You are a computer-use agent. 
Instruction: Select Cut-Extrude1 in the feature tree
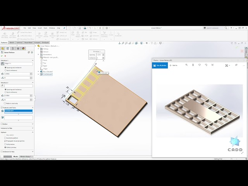tap(46, 74)
